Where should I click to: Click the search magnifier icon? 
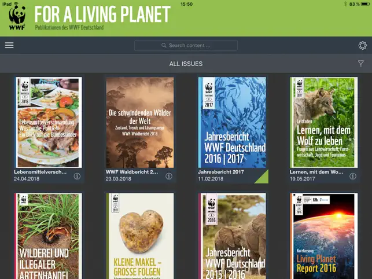pyautogui.click(x=164, y=45)
